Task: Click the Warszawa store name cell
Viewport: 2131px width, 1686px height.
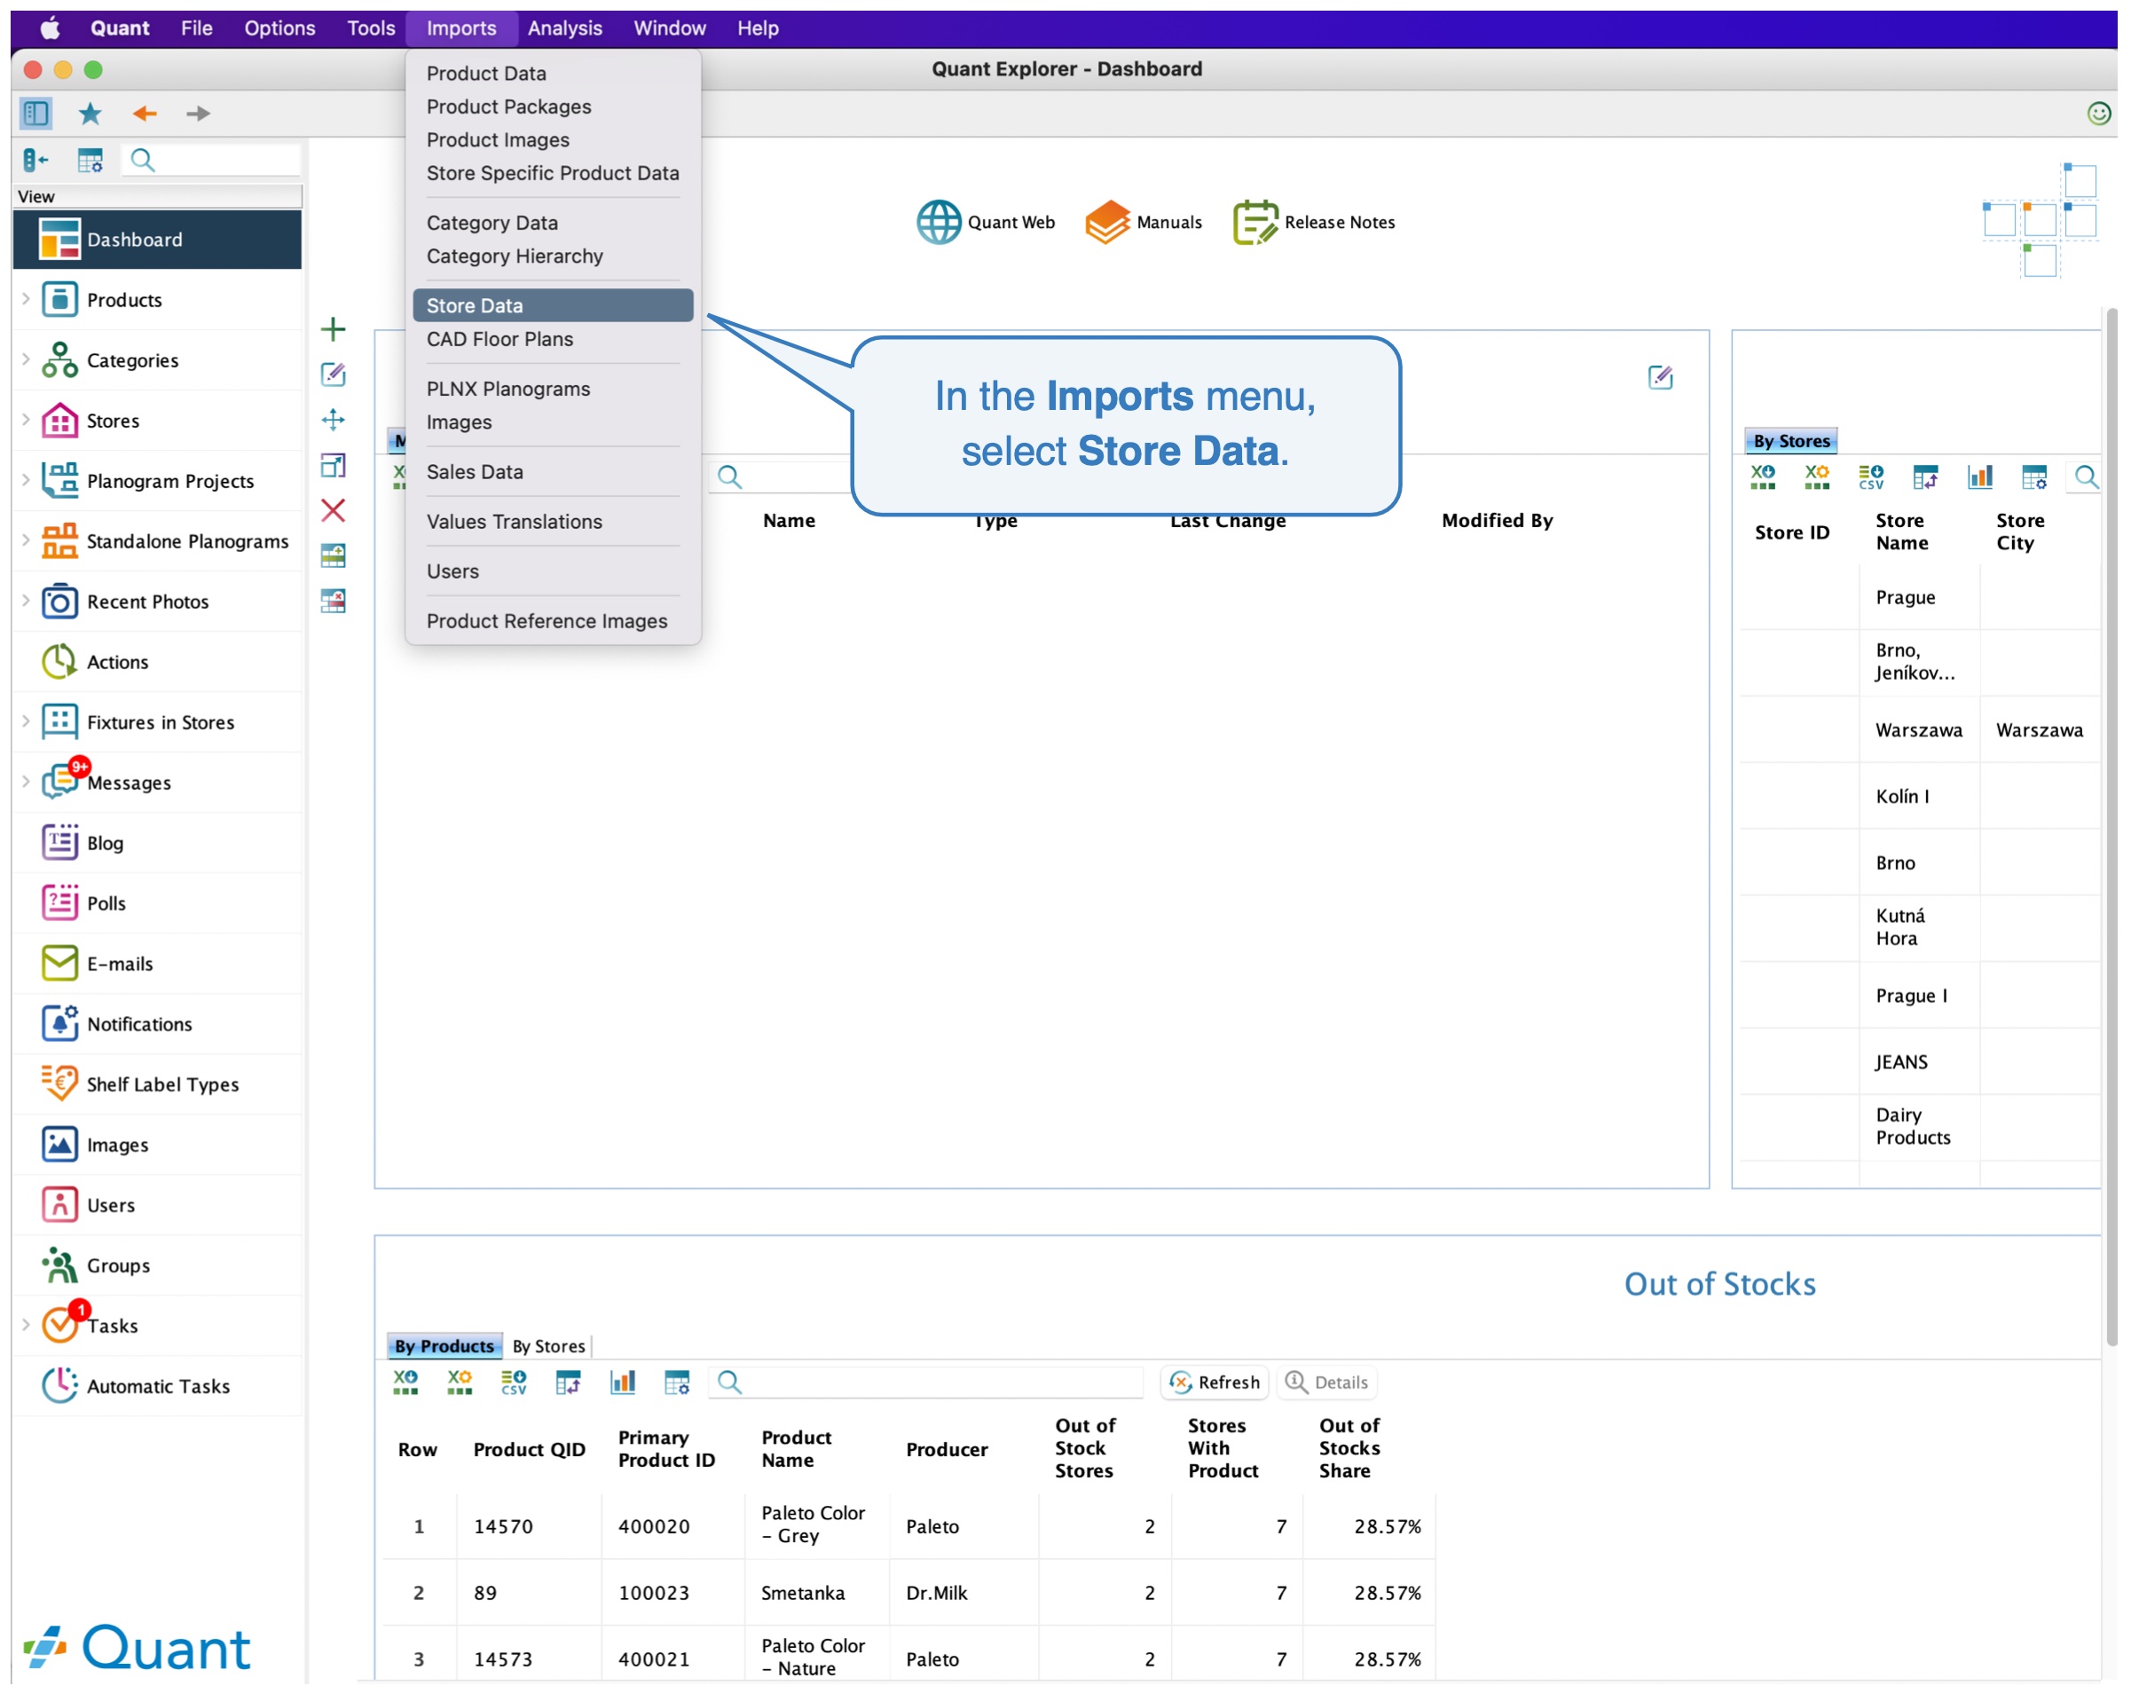Action: coord(1918,729)
